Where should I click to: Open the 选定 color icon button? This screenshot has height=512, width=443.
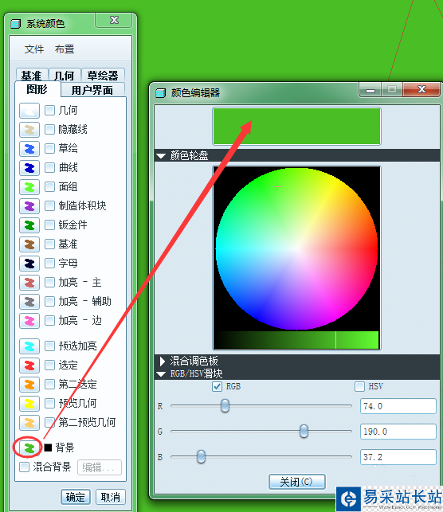[x=29, y=365]
